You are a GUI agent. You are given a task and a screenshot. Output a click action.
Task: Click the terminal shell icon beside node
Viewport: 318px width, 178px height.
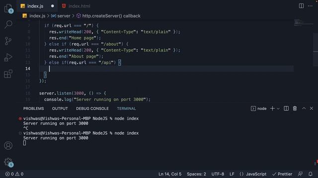pos(253,109)
